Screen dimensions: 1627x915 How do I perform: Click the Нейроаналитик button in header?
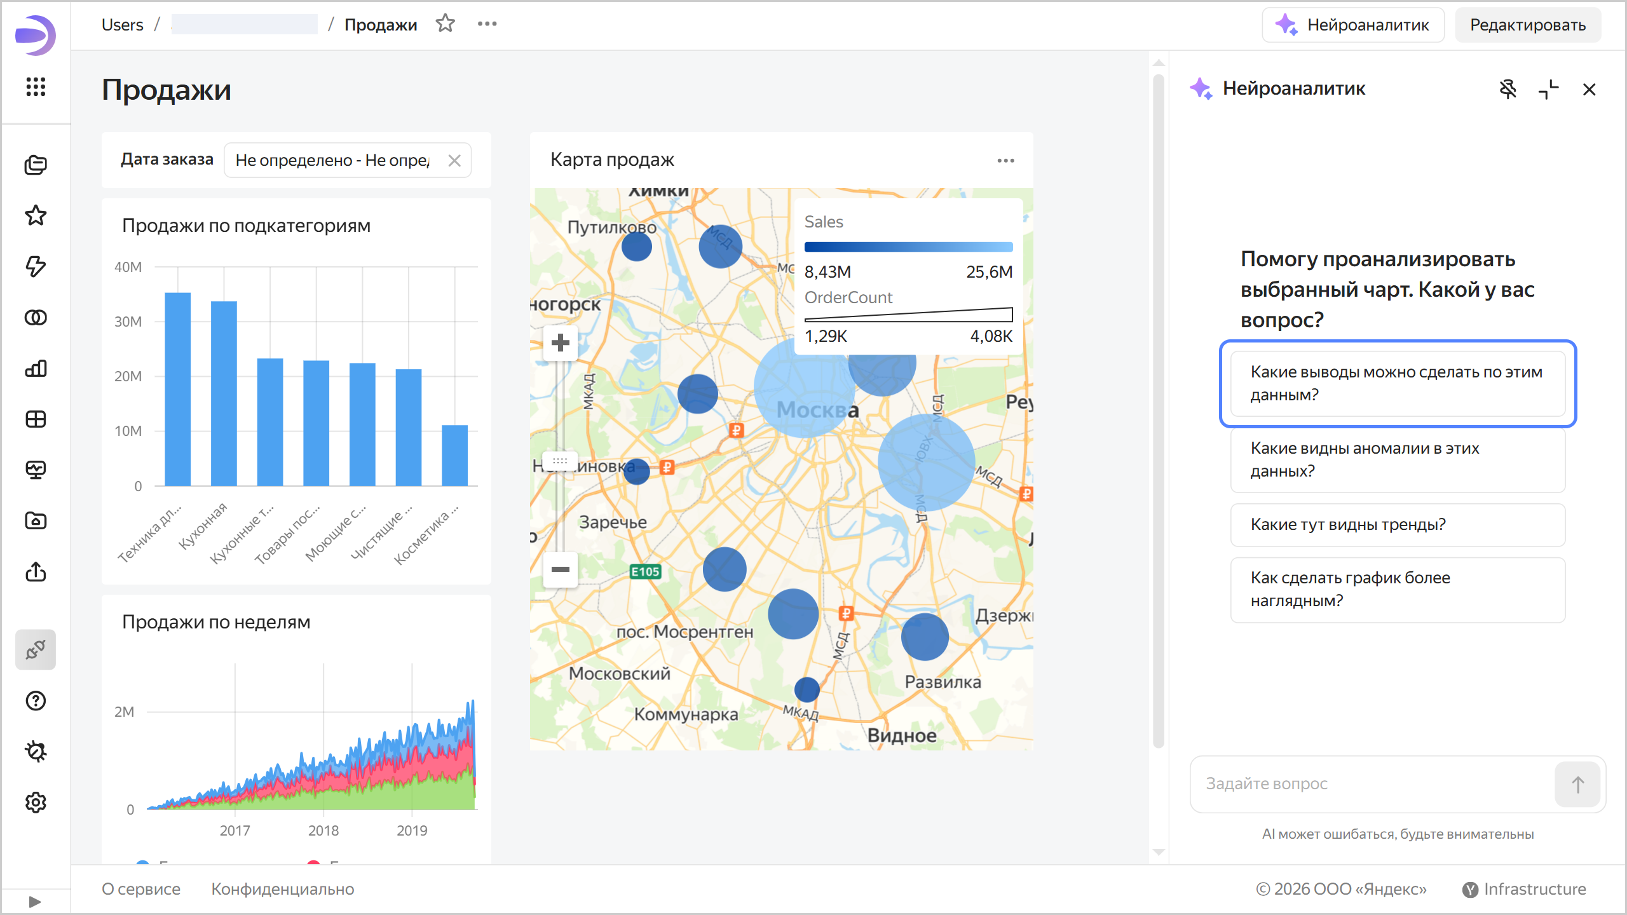[1353, 25]
